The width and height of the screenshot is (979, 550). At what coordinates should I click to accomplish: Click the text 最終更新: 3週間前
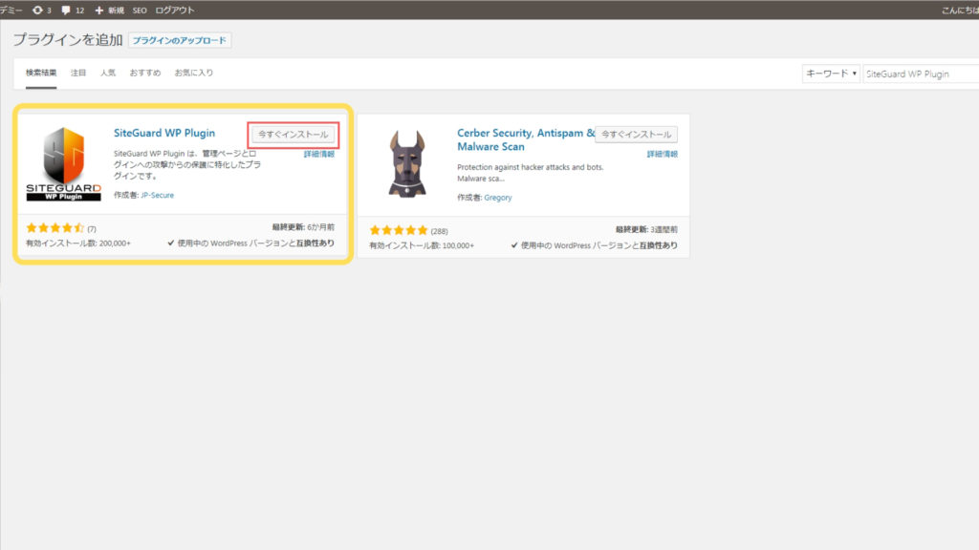(x=647, y=229)
